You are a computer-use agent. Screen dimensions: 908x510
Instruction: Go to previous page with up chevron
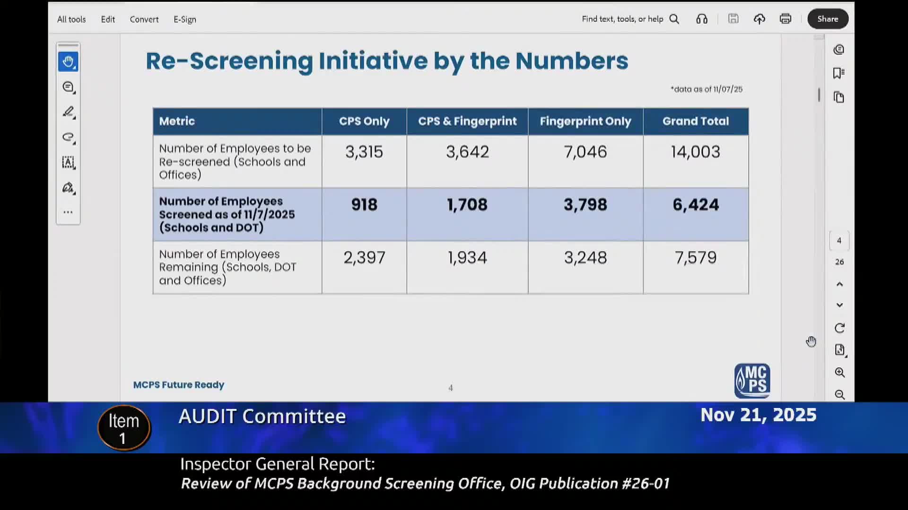pyautogui.click(x=840, y=284)
